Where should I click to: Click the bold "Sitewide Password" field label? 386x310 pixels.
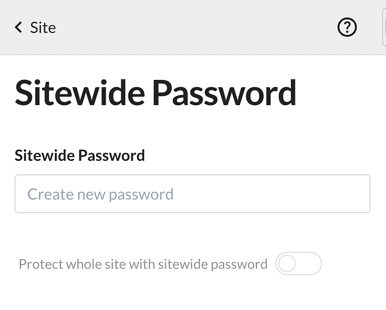click(x=80, y=155)
